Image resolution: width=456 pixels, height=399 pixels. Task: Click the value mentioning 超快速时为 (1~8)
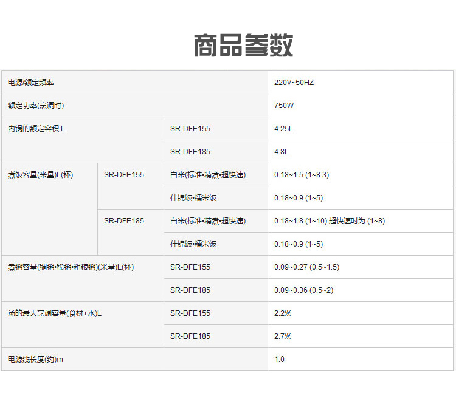pyautogui.click(x=329, y=221)
